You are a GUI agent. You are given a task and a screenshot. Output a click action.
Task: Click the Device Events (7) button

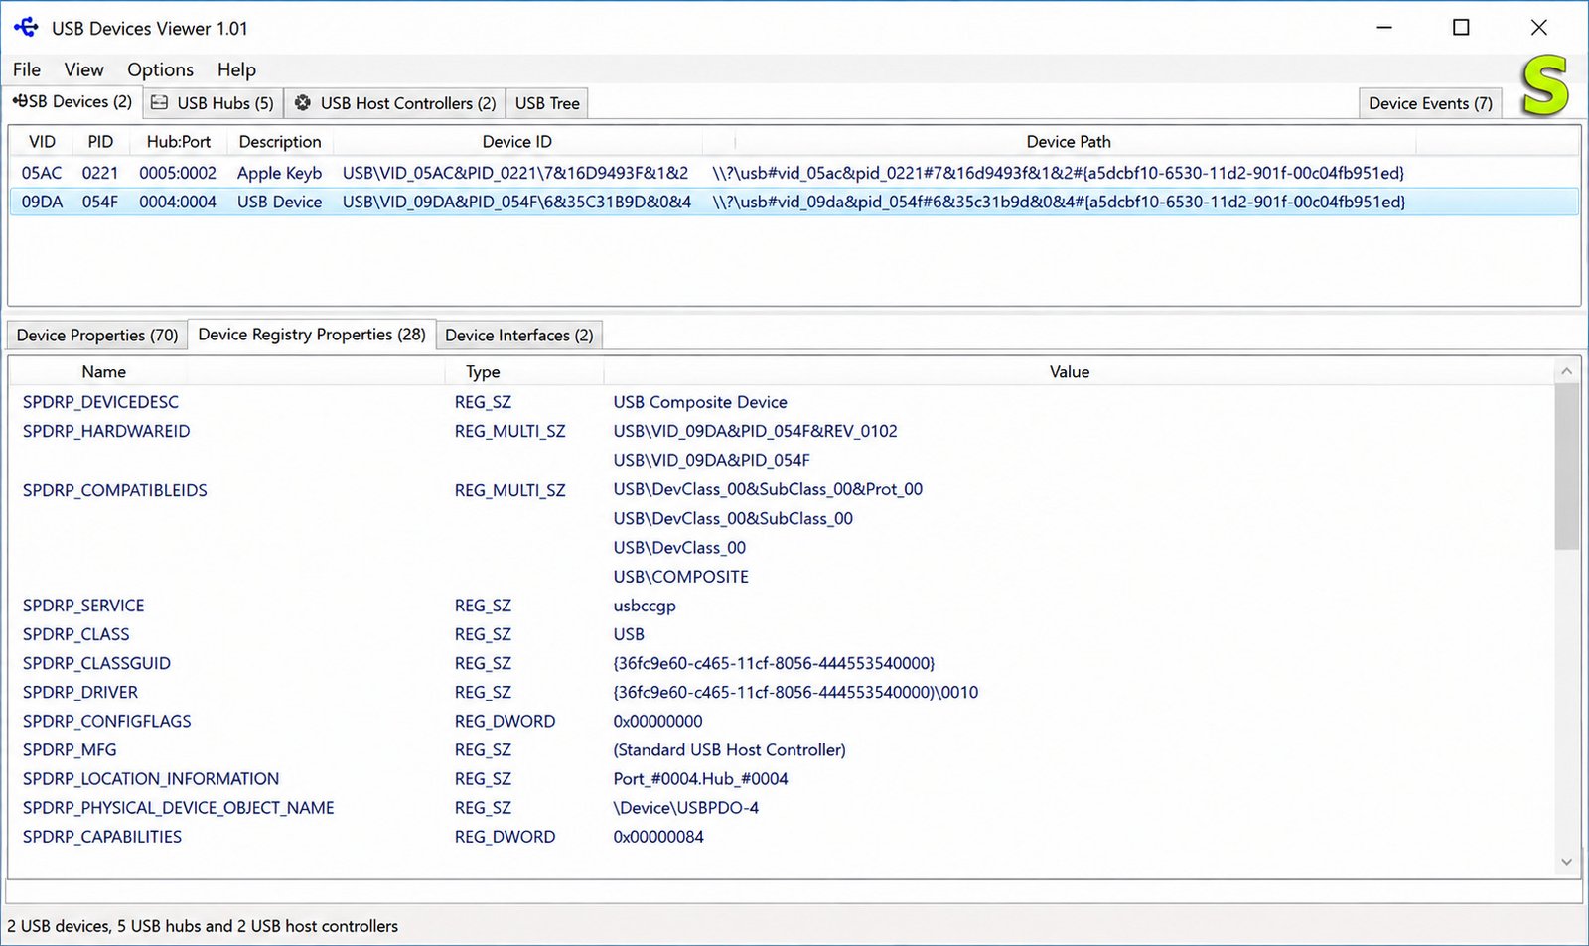coord(1430,103)
